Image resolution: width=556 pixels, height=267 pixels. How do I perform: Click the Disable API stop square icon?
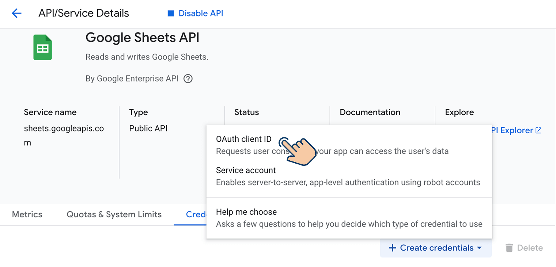(x=170, y=14)
